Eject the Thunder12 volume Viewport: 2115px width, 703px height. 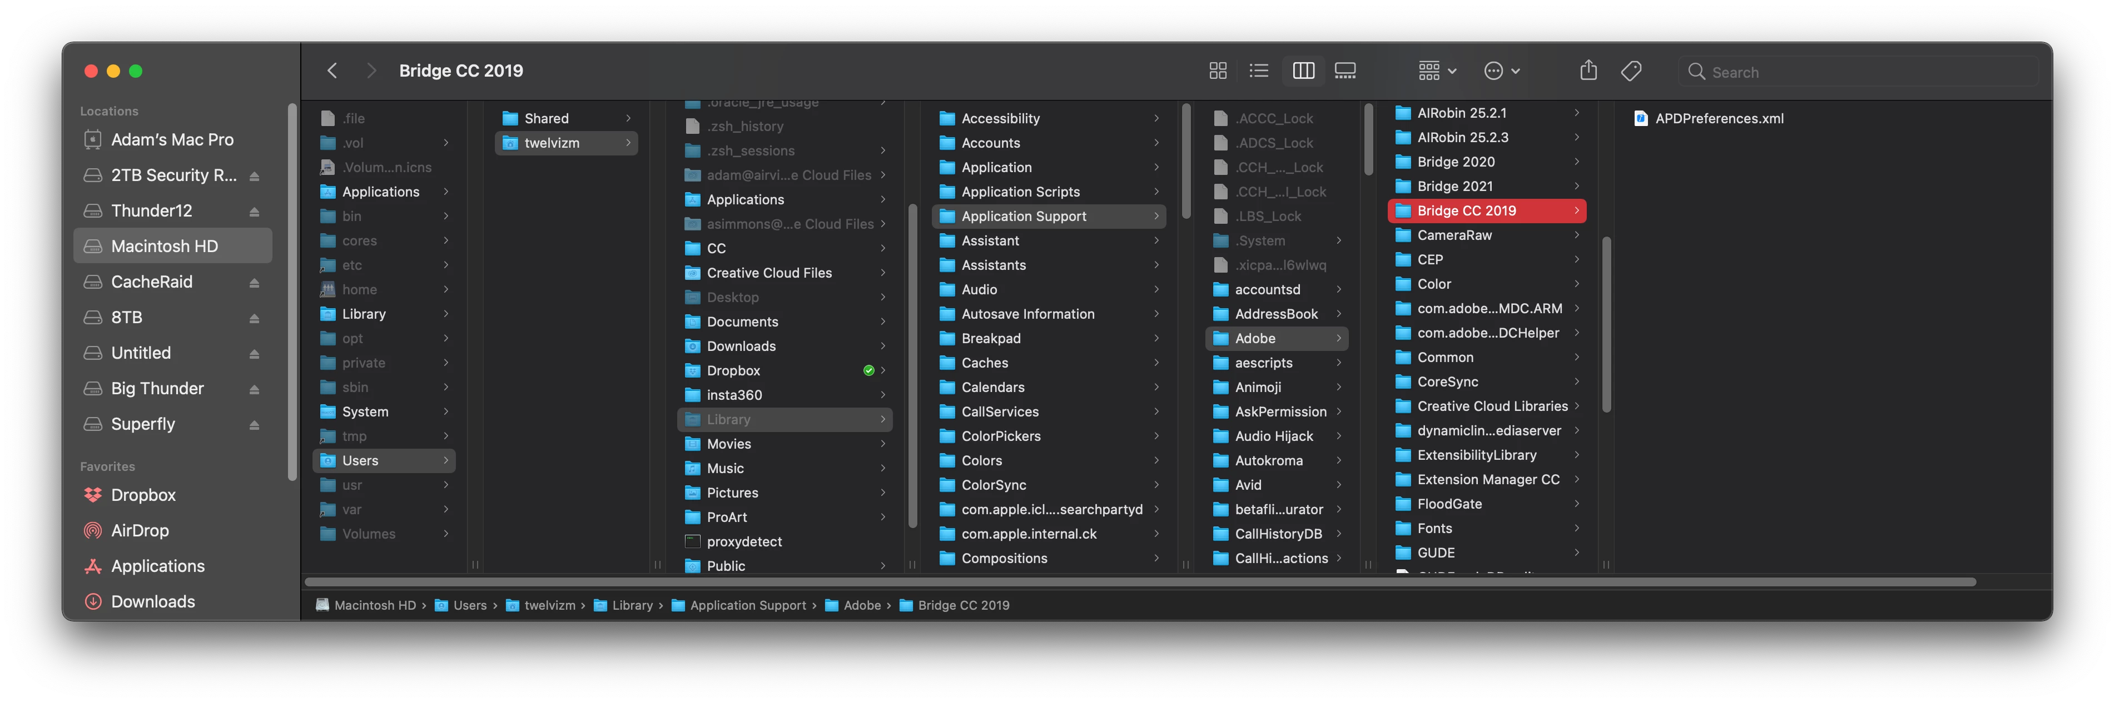point(255,212)
